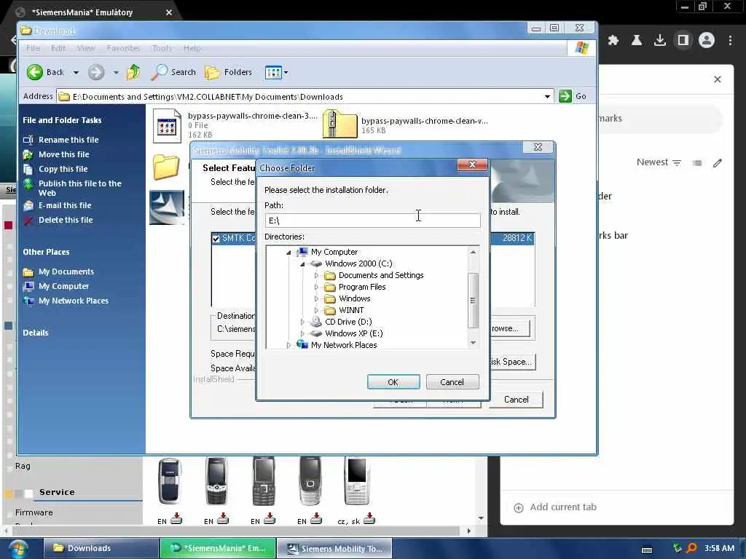
Task: Select the bypass-paywalls-chrome-clean zip folder icon
Action: click(x=339, y=124)
